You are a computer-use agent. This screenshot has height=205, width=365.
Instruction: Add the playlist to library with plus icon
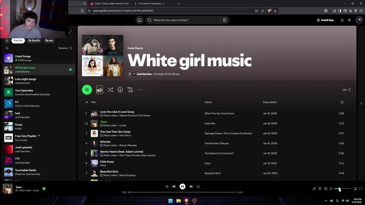coord(130,74)
